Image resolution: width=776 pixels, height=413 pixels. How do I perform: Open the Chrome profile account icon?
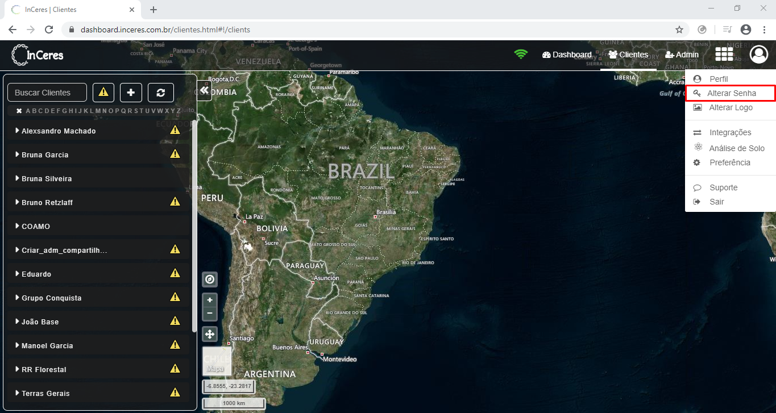(746, 30)
